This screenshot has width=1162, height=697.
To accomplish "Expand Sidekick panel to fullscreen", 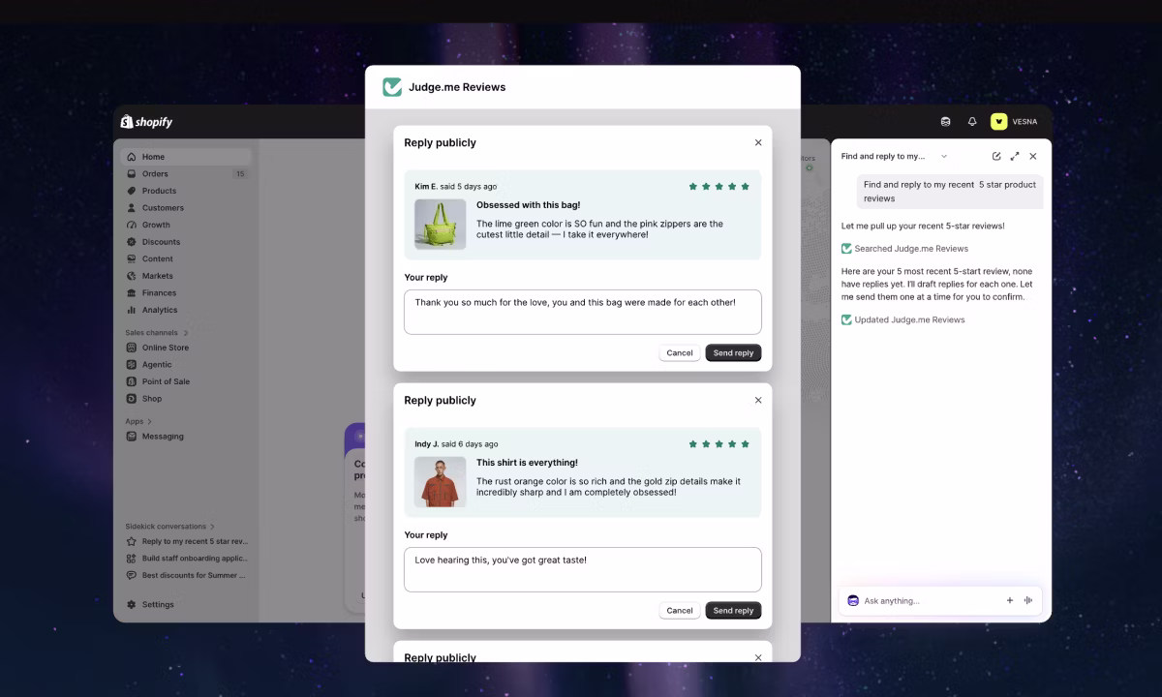I will 1015,156.
